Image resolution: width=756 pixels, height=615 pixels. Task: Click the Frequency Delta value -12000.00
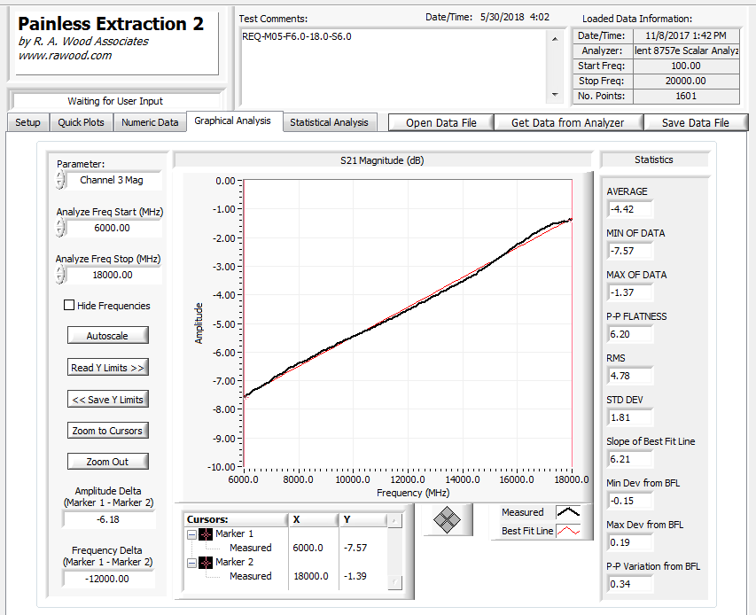pyautogui.click(x=107, y=579)
